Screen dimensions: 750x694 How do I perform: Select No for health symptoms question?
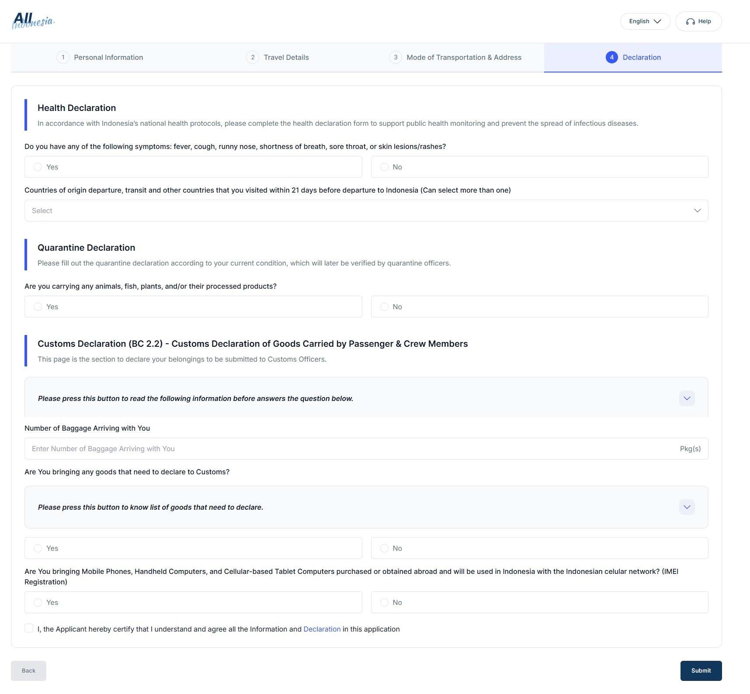(384, 167)
